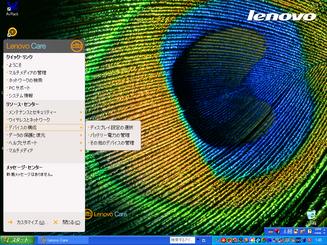Click the taskbar search input field

182,240
